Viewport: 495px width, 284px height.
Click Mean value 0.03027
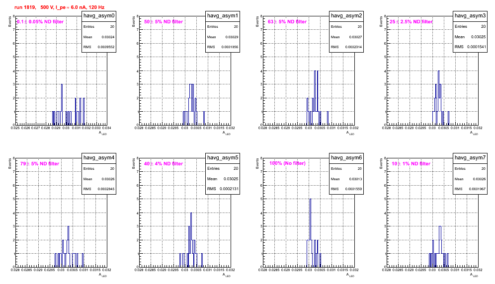pos(355,37)
